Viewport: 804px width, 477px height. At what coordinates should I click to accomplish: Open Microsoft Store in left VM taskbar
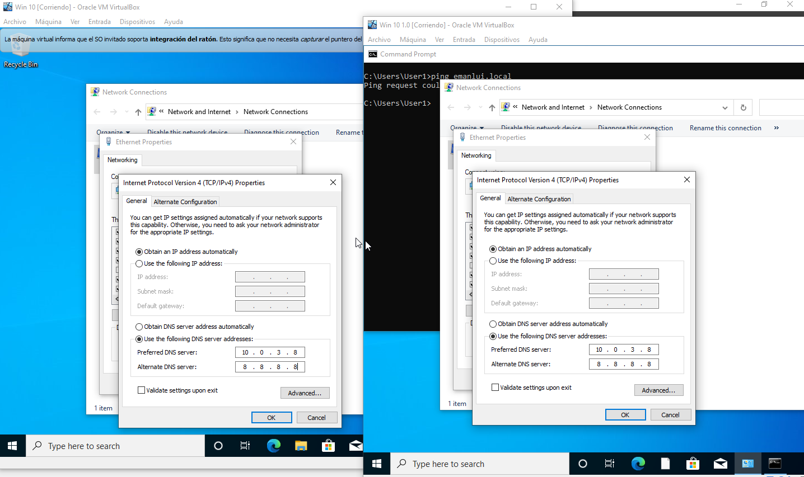click(329, 446)
